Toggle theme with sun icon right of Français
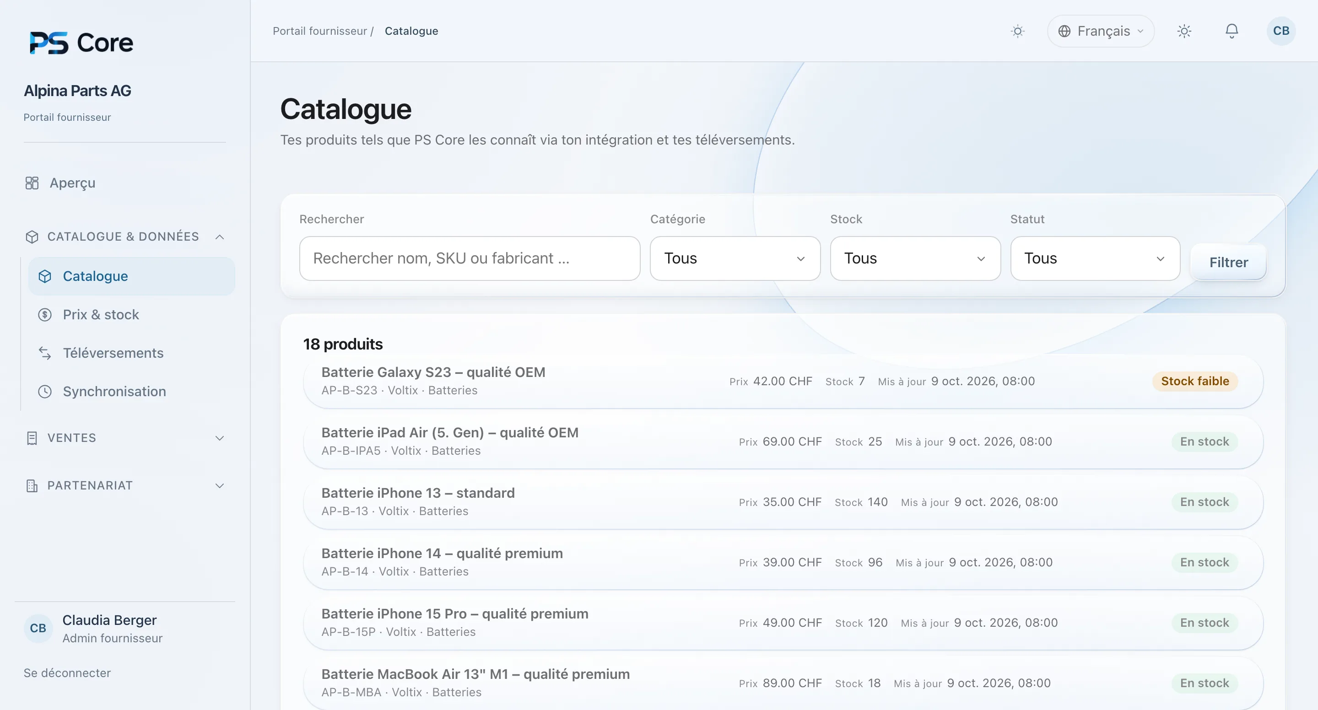 pos(1184,31)
